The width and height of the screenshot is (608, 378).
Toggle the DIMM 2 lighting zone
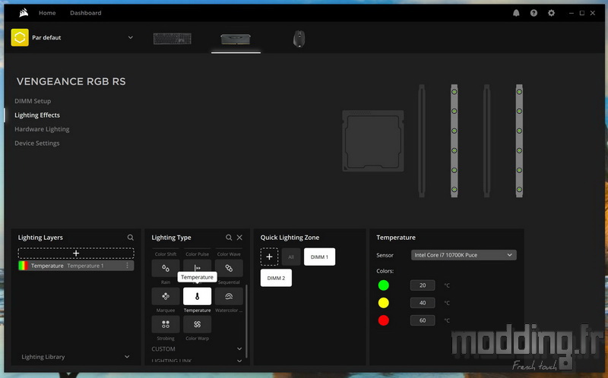point(276,278)
